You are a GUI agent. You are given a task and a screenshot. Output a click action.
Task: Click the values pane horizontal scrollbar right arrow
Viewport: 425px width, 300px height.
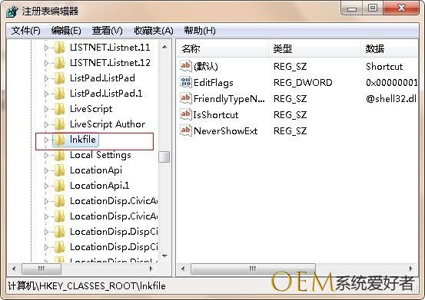click(410, 269)
